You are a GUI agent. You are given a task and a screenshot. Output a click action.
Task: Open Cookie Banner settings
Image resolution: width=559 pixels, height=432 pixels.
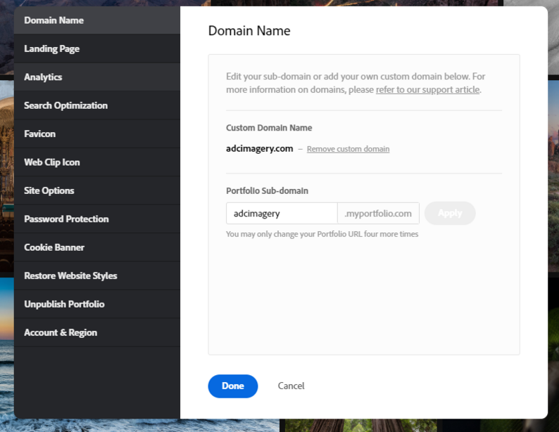97,247
